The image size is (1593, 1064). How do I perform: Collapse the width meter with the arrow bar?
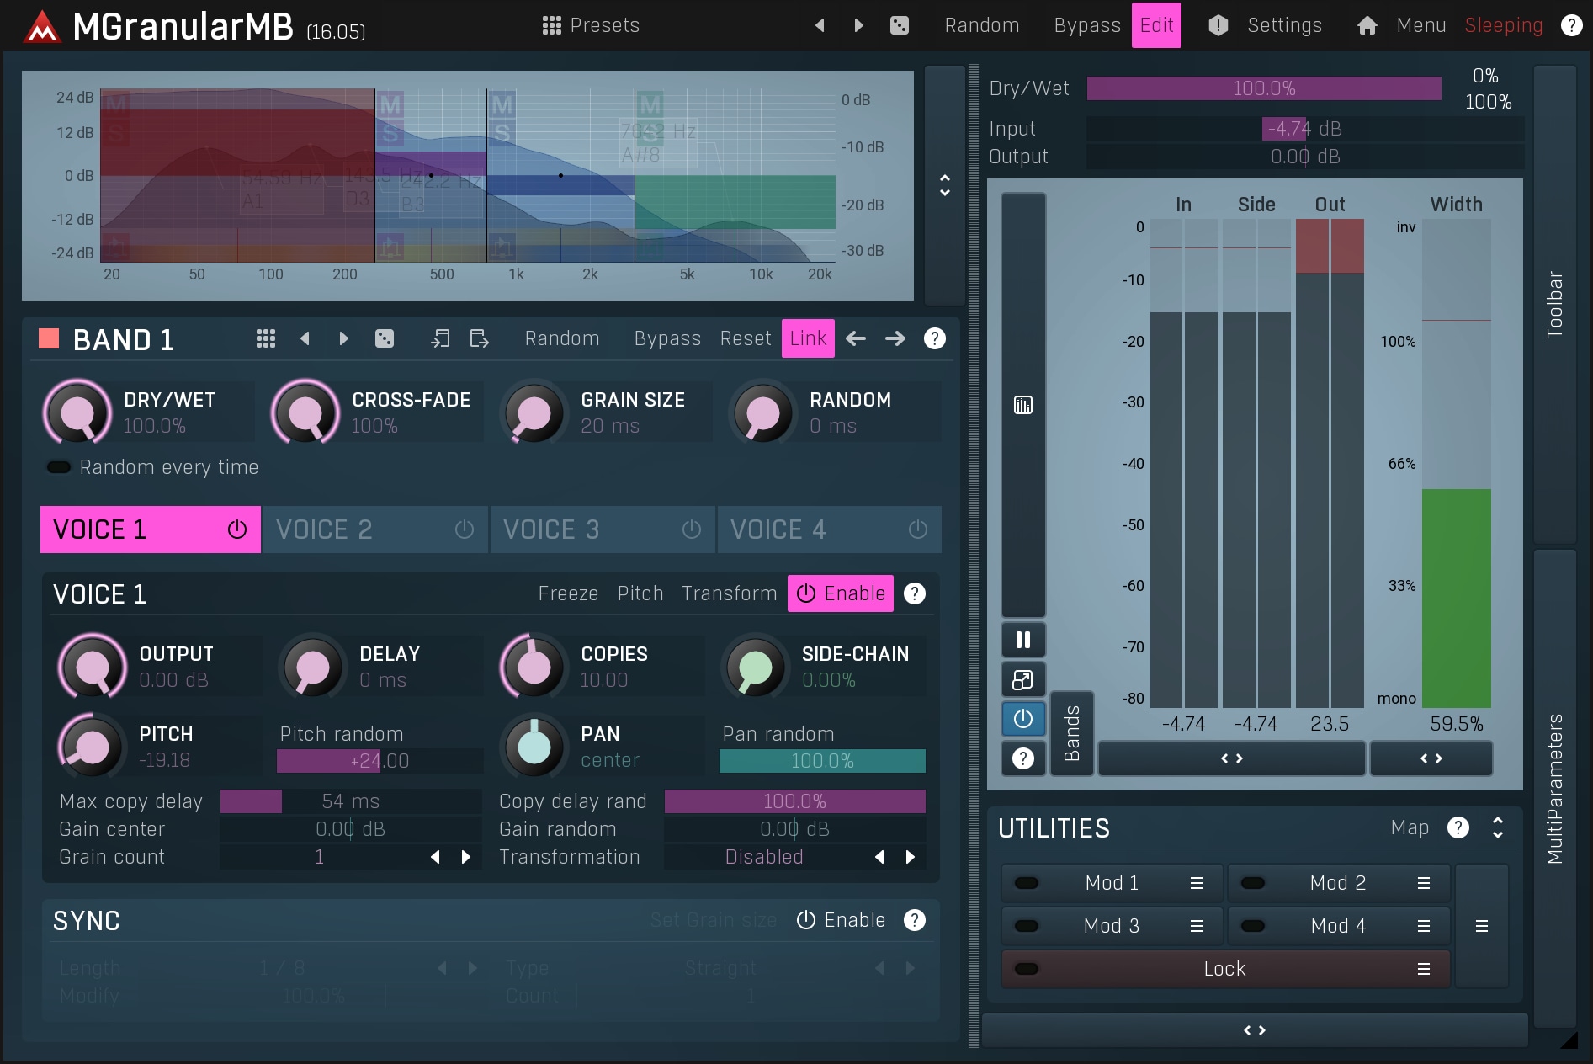[1431, 758]
